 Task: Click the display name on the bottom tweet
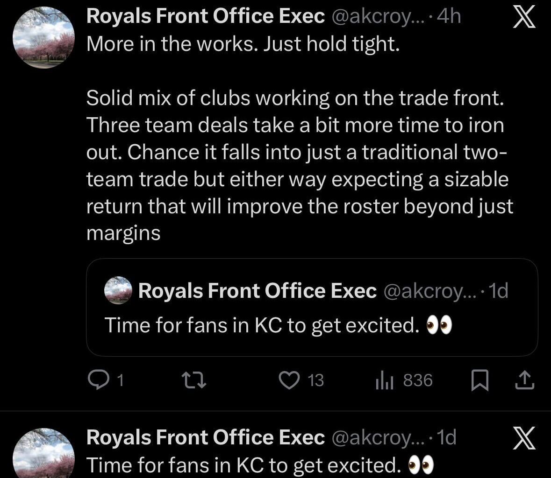point(206,437)
